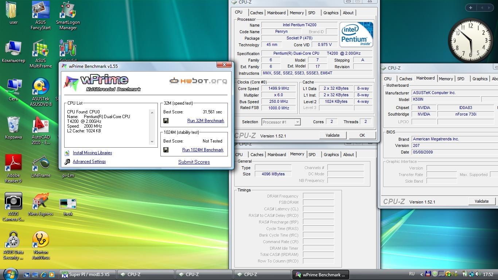The width and height of the screenshot is (498, 280).
Task: Click the icon beside Install Missing Libraries
Action: [x=67, y=153]
